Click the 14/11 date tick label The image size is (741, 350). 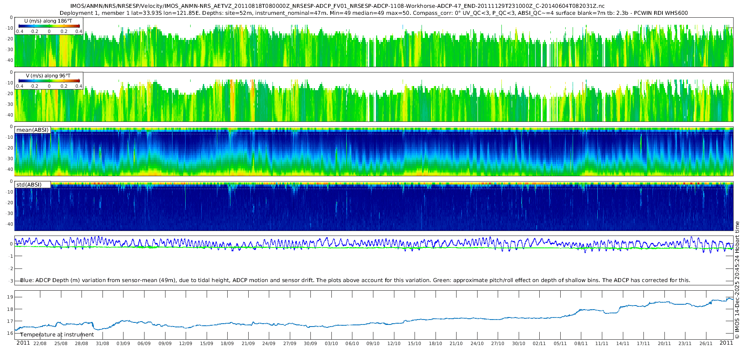pos(622,343)
